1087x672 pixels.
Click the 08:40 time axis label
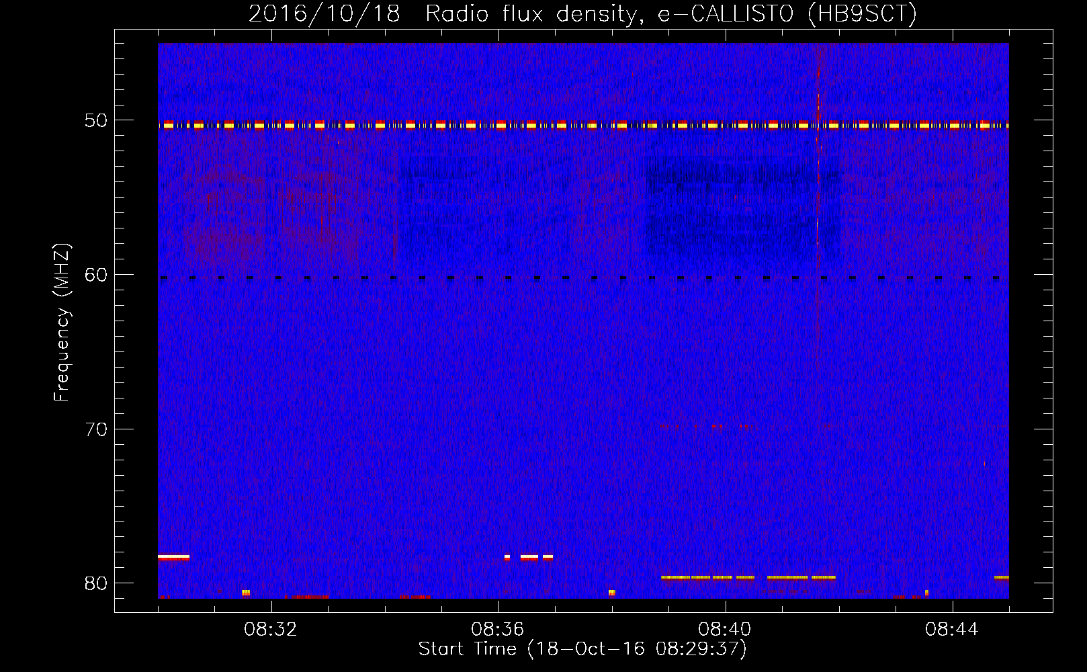click(725, 629)
